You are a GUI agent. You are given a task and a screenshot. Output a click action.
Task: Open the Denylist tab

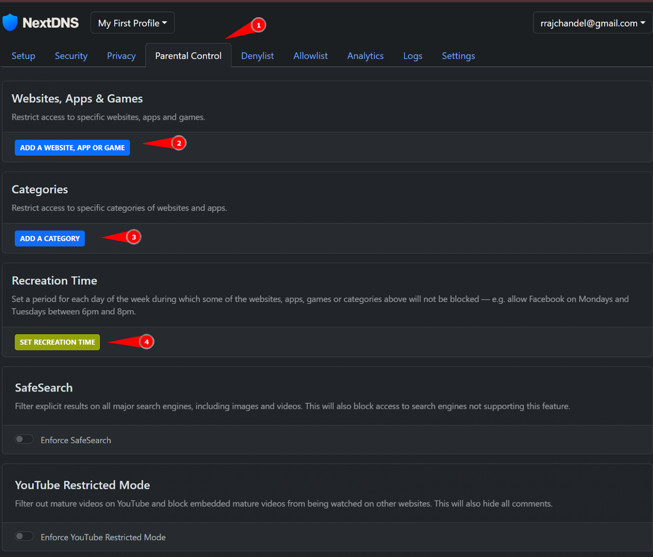(x=257, y=56)
